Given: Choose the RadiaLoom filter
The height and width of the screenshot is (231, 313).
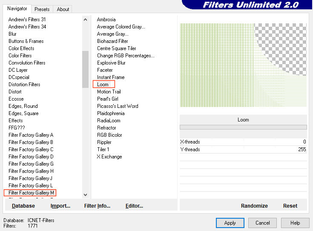Looking at the screenshot, I should 109,121.
